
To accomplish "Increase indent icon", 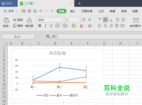I will pos(123,20).
